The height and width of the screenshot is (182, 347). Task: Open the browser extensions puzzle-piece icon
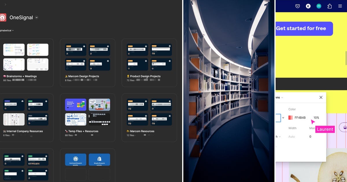tap(330, 6)
